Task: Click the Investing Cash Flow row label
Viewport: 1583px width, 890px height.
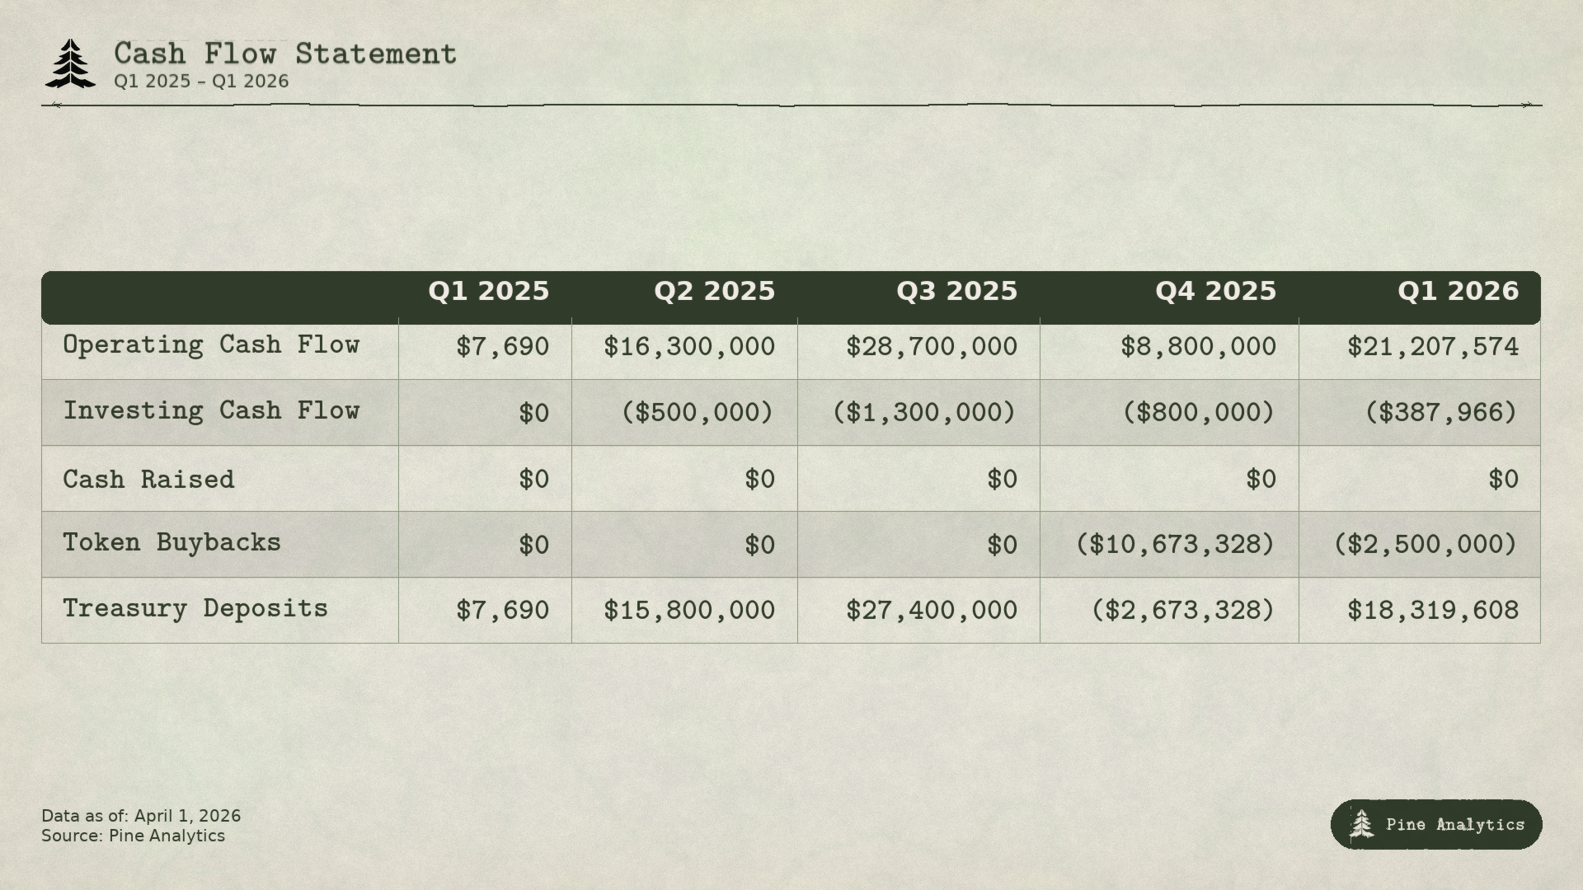Action: (x=211, y=410)
